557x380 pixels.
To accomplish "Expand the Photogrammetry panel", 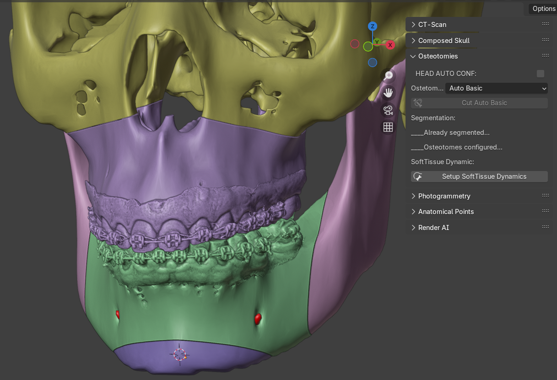I will 413,196.
